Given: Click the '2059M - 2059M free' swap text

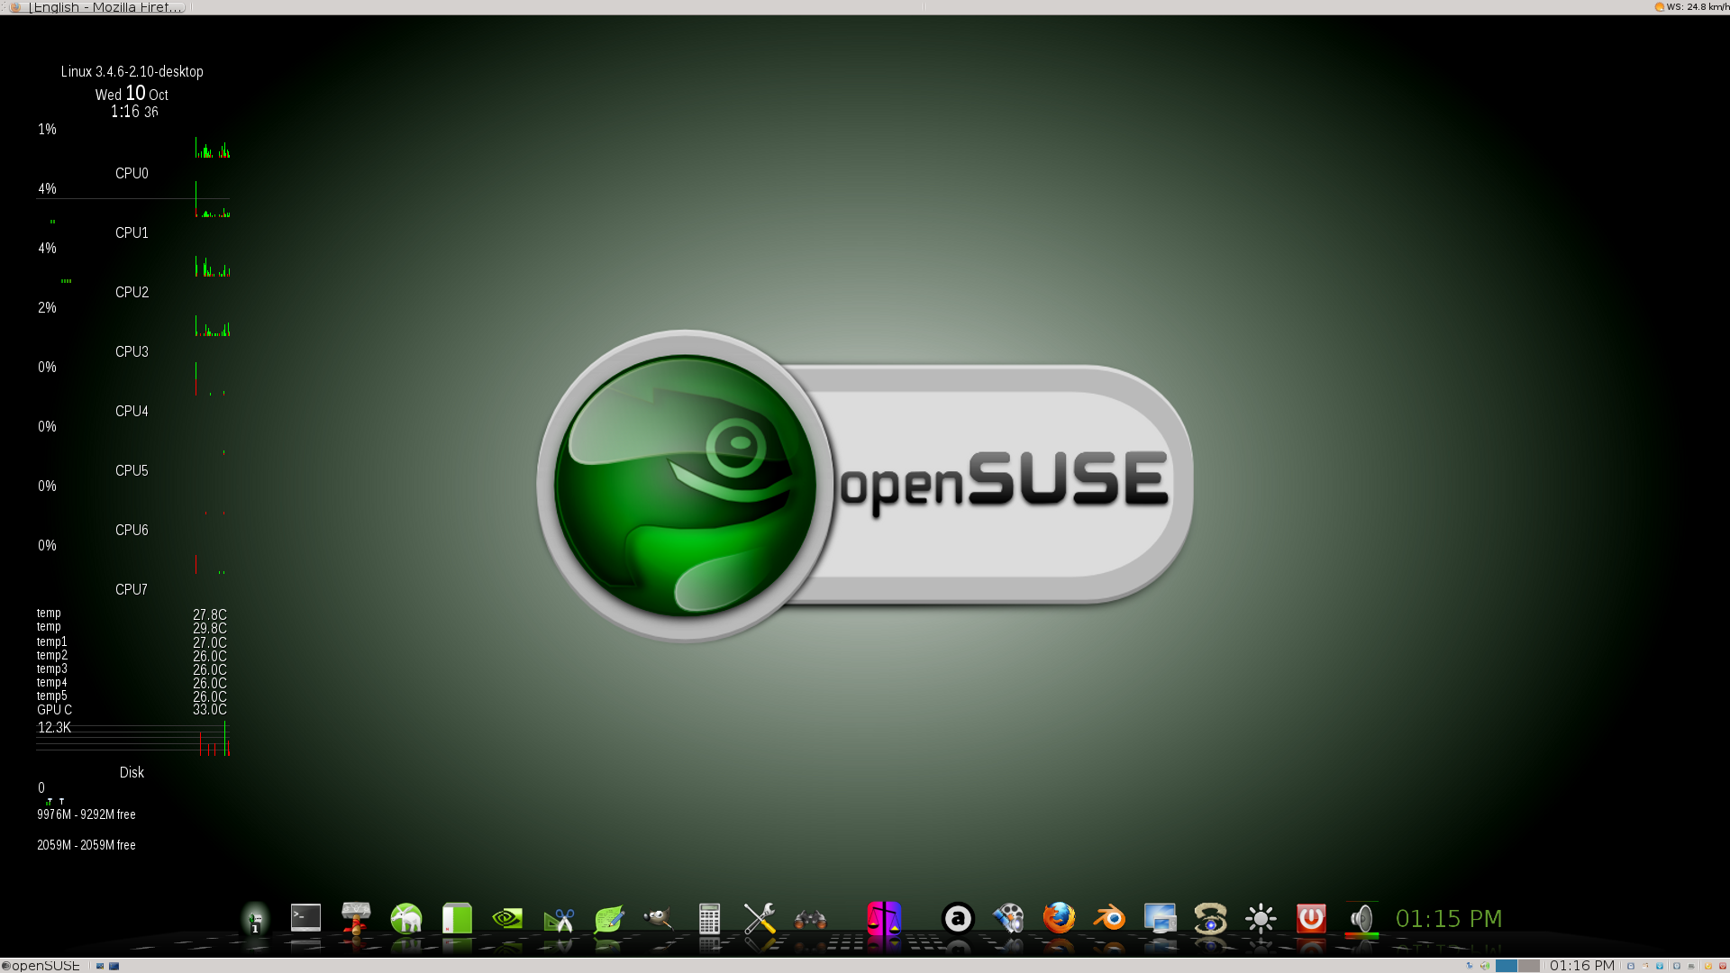Looking at the screenshot, I should pyautogui.click(x=86, y=845).
